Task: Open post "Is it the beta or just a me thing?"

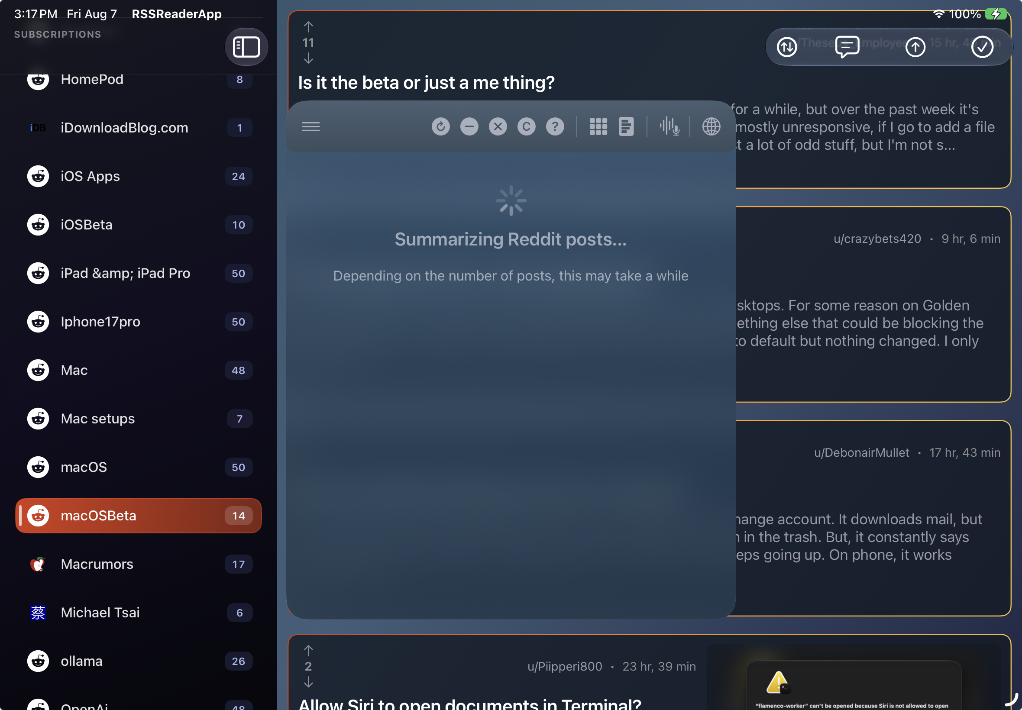Action: [x=426, y=83]
